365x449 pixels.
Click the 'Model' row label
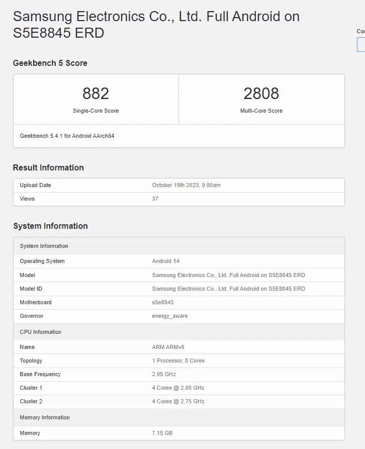tap(28, 275)
